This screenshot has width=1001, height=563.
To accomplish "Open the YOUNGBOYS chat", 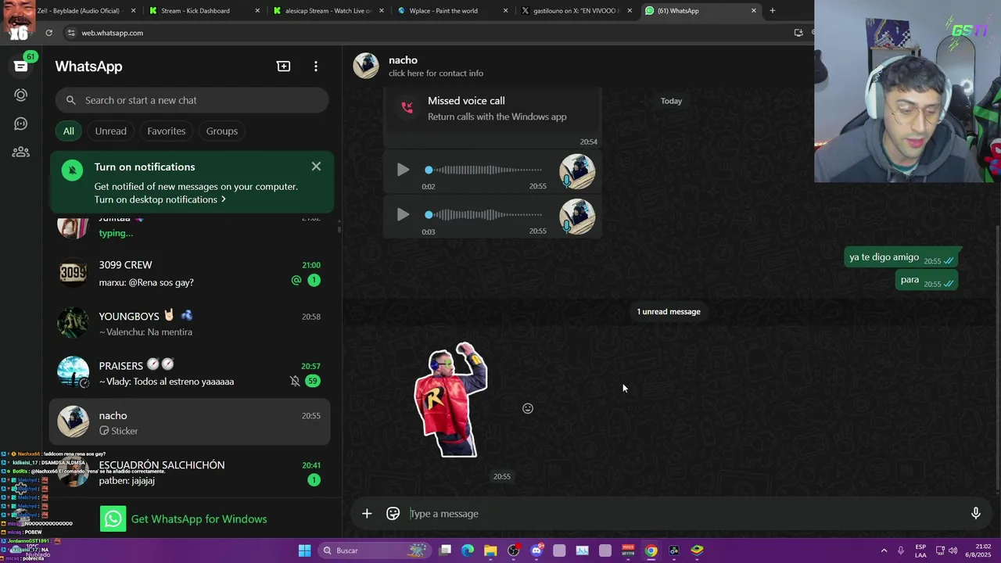I will point(190,324).
